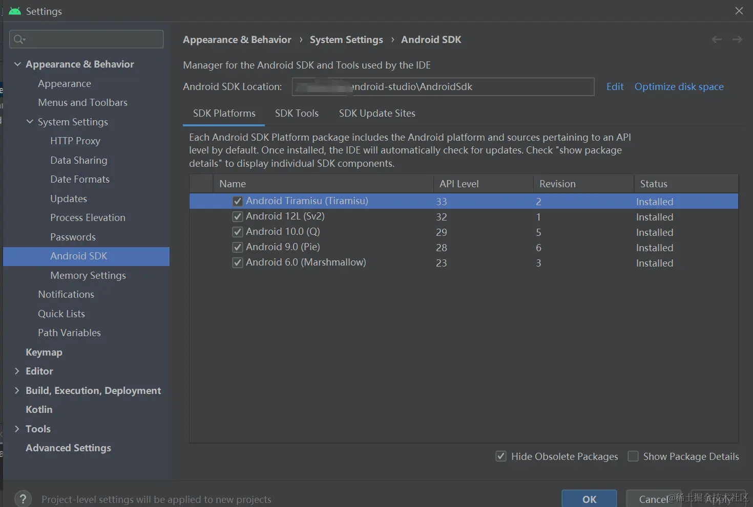Select the Android 12L (Sv2) row name
This screenshot has height=507, width=753.
tap(285, 216)
